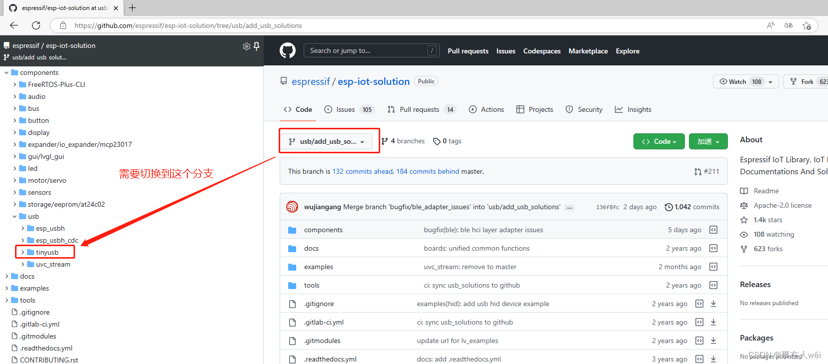Switch to the Code tab
This screenshot has width=828, height=364.
click(x=298, y=109)
